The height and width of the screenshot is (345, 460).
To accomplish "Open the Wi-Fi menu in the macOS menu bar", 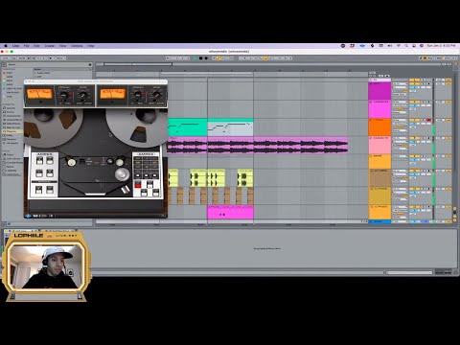I will click(399, 46).
